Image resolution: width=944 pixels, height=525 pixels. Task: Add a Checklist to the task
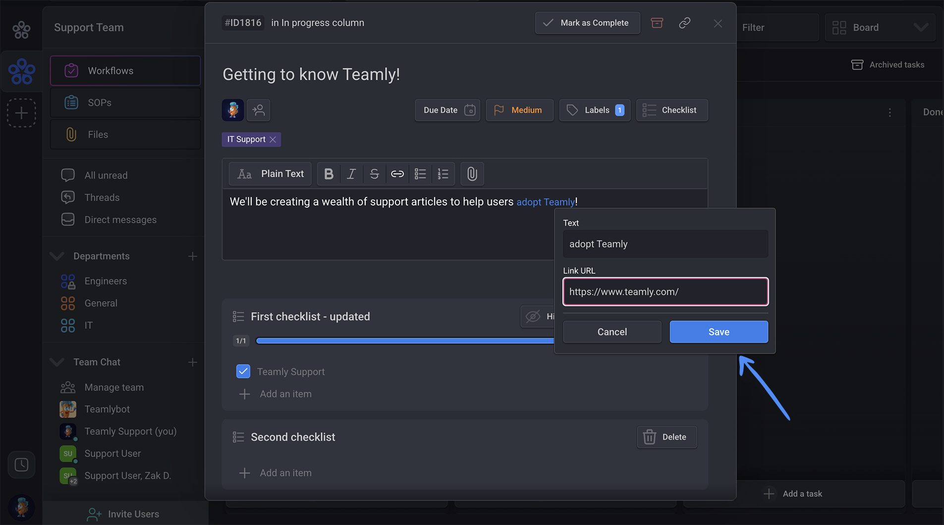pos(672,110)
